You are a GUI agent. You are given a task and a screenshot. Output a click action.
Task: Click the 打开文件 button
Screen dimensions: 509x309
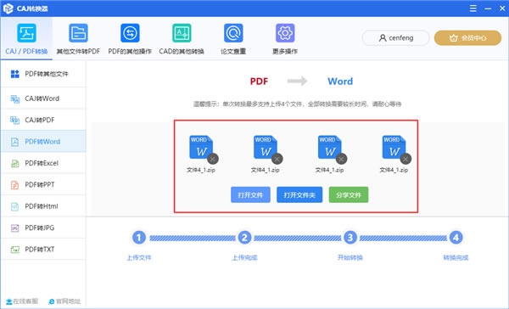(250, 194)
